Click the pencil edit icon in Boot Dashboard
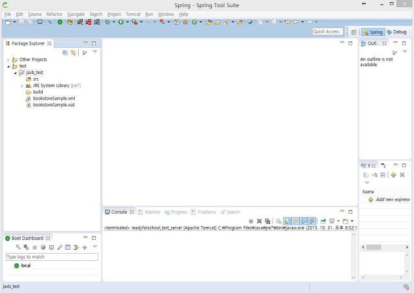Screen dimensions: 414x293 [60, 247]
